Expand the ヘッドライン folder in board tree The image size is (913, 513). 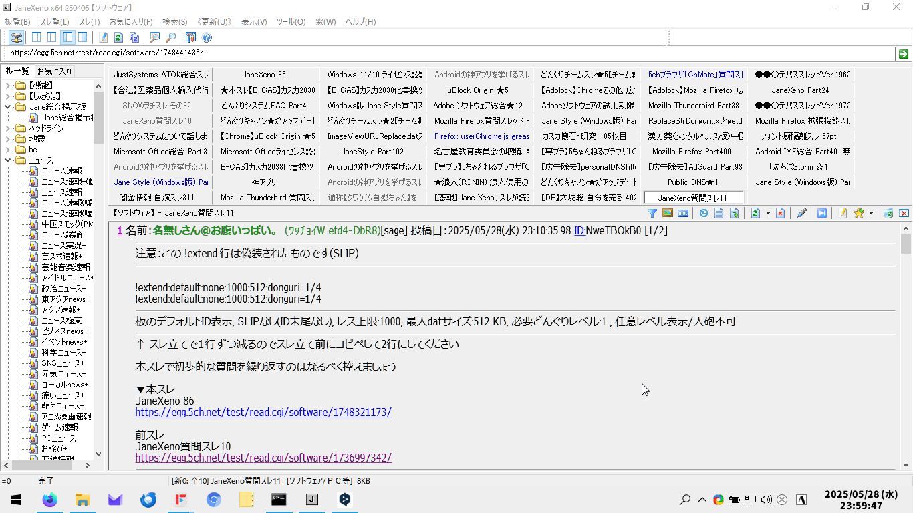(7, 128)
